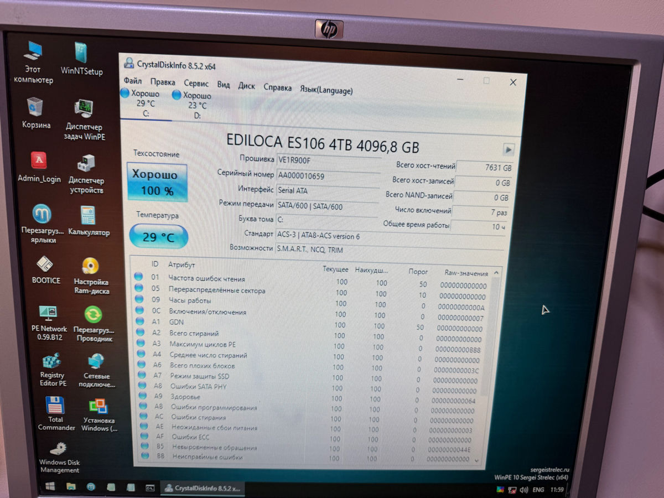This screenshot has height=498, width=664.
Task: Click the 29 °C temperature indicator
Action: coord(158,237)
